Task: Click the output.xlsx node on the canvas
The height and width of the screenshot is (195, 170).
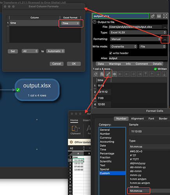Action: click(x=37, y=90)
